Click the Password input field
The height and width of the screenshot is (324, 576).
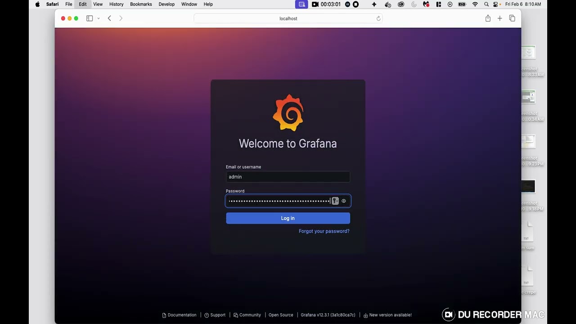click(288, 201)
